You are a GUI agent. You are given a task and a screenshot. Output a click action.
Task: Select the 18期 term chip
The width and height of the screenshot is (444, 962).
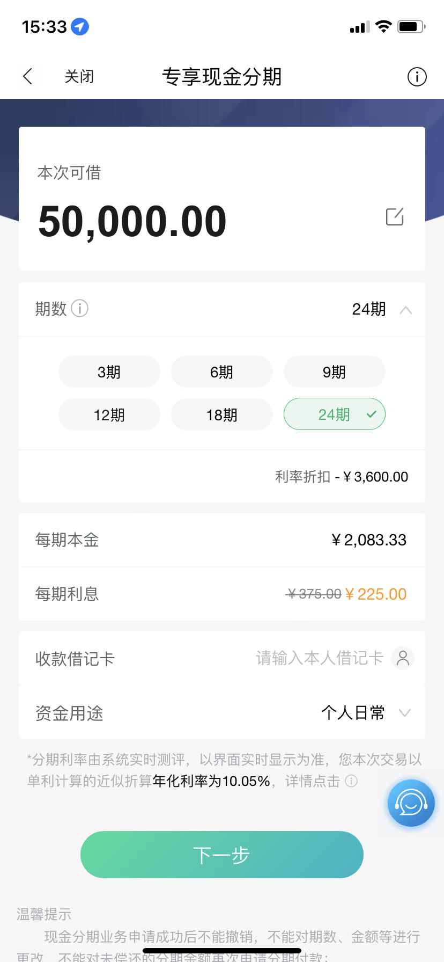click(x=222, y=414)
